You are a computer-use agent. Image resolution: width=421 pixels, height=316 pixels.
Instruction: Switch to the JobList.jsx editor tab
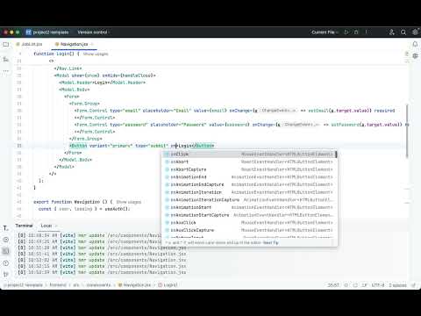[29, 44]
